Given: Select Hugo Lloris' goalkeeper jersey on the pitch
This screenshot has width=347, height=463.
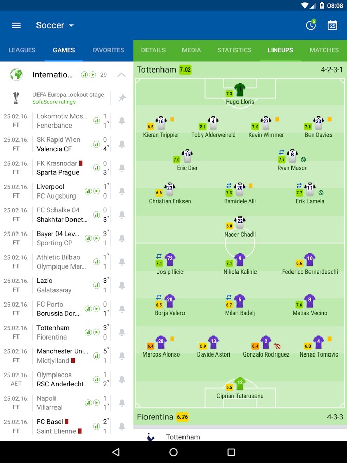Looking at the screenshot, I should tap(240, 89).
